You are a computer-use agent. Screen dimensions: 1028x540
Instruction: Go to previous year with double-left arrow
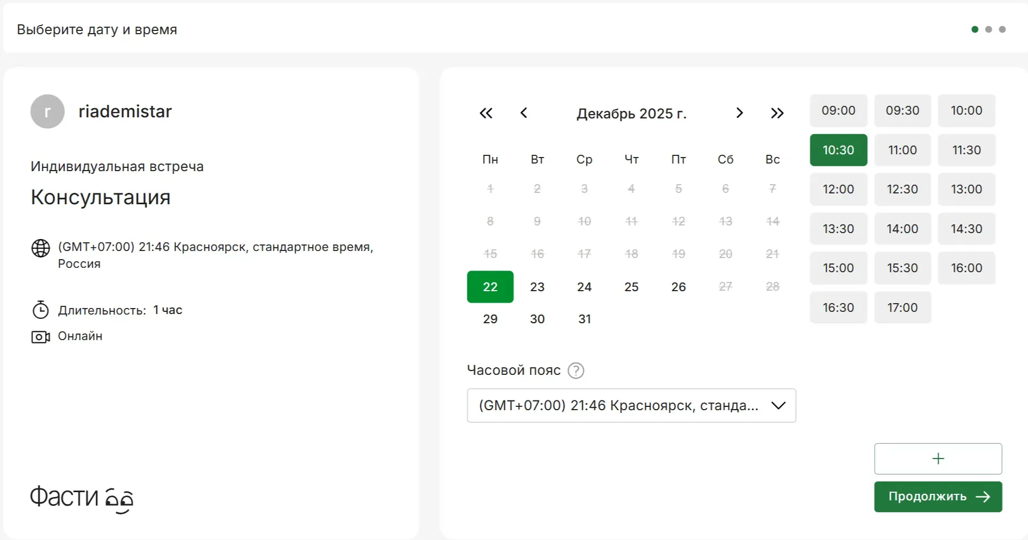pyautogui.click(x=485, y=113)
